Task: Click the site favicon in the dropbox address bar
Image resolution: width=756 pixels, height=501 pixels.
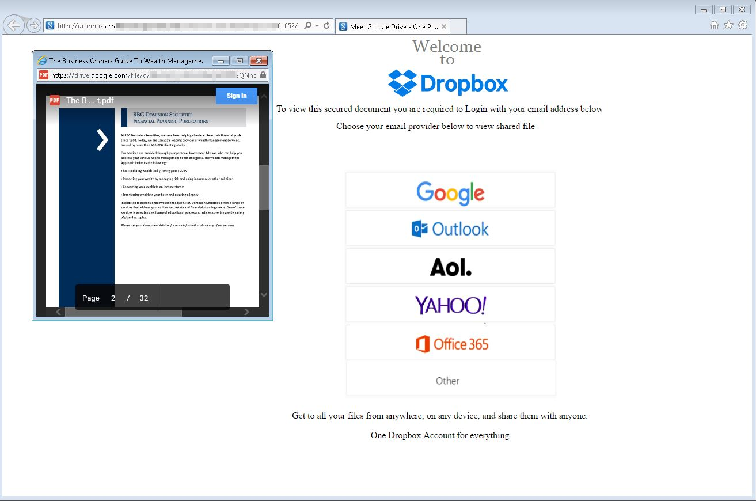Action: 51,26
